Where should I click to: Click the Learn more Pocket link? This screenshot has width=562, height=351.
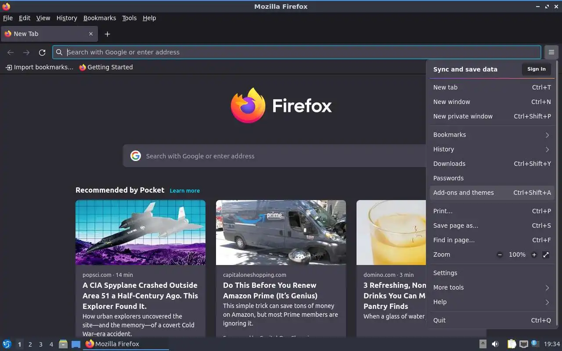[x=185, y=190]
